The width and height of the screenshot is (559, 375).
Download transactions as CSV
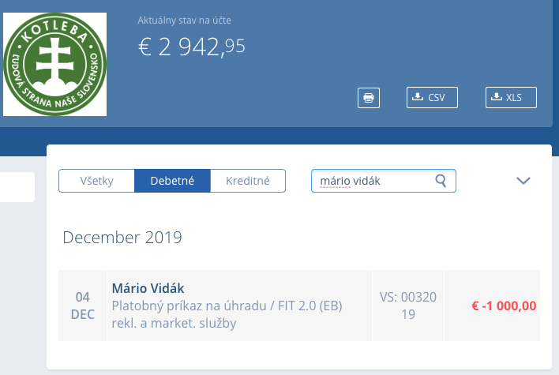coord(427,98)
